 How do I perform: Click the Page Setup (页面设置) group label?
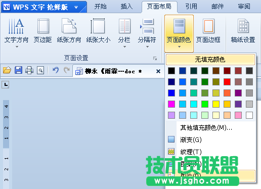76,58
